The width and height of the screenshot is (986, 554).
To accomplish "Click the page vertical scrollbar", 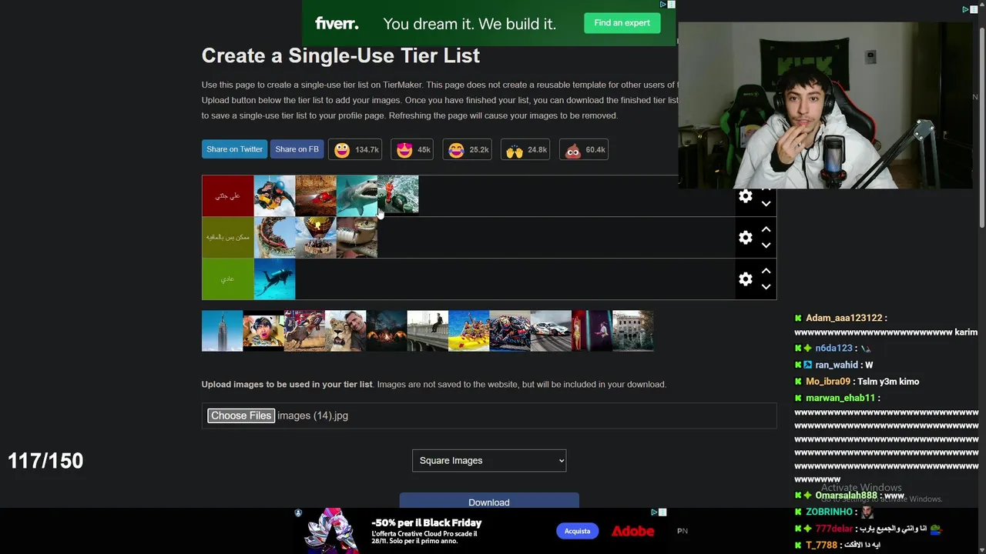I will 981,127.
